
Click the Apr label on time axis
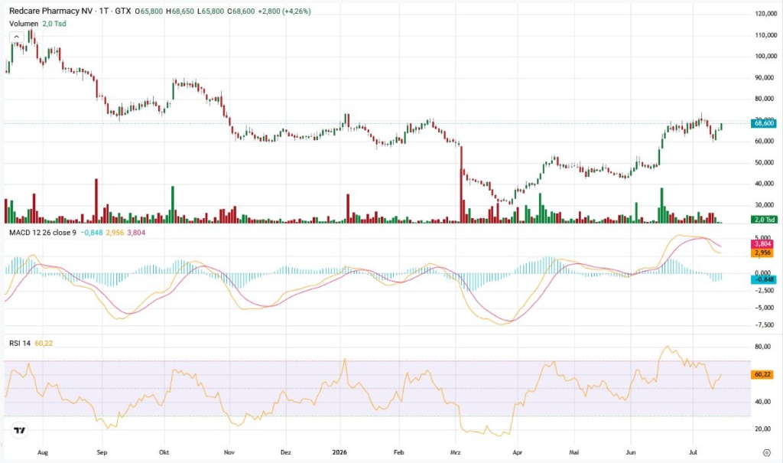point(518,452)
